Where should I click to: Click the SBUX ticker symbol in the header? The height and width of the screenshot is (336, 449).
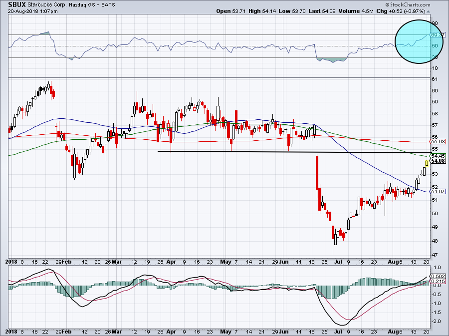[x=17, y=5]
